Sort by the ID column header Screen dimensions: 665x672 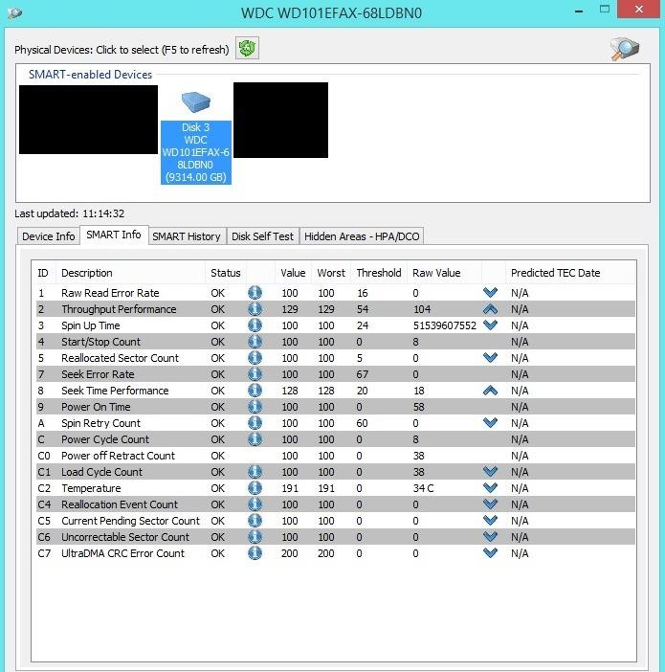pos(44,273)
